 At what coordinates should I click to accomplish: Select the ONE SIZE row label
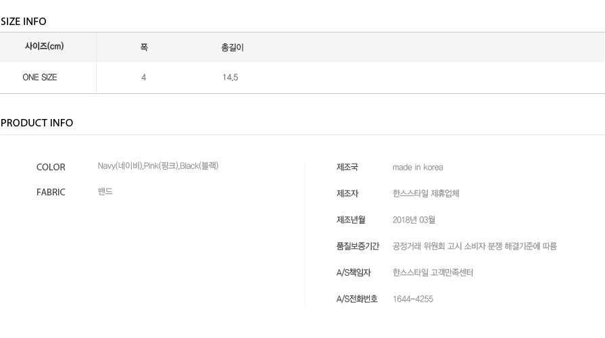(40, 77)
